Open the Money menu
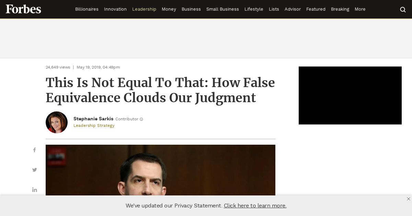Screen dimensions: 412x216 169,9
